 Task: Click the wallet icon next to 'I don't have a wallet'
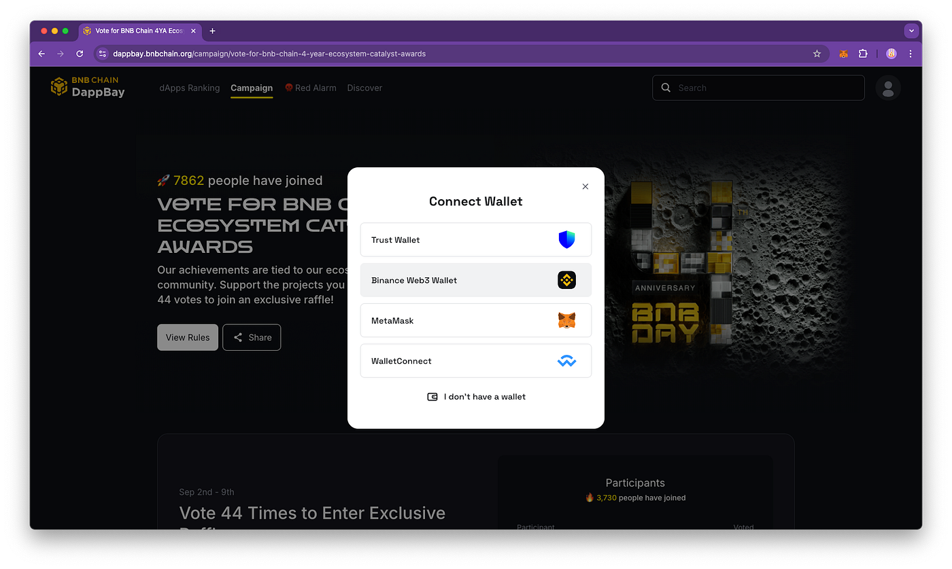point(432,396)
